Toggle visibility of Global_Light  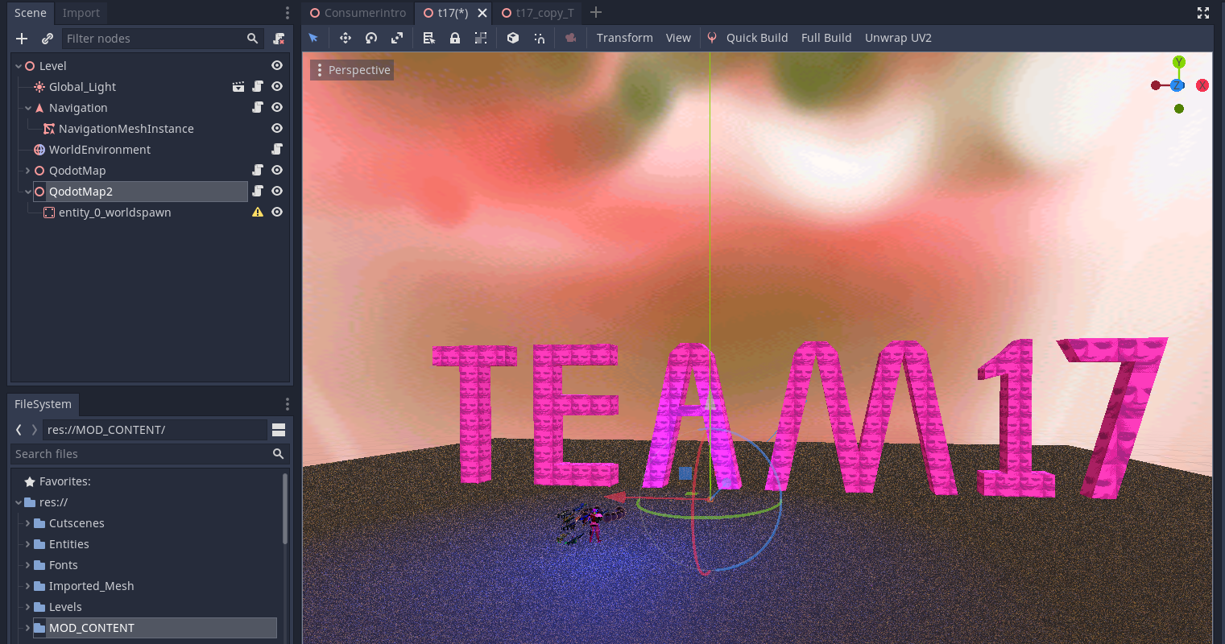coord(277,86)
